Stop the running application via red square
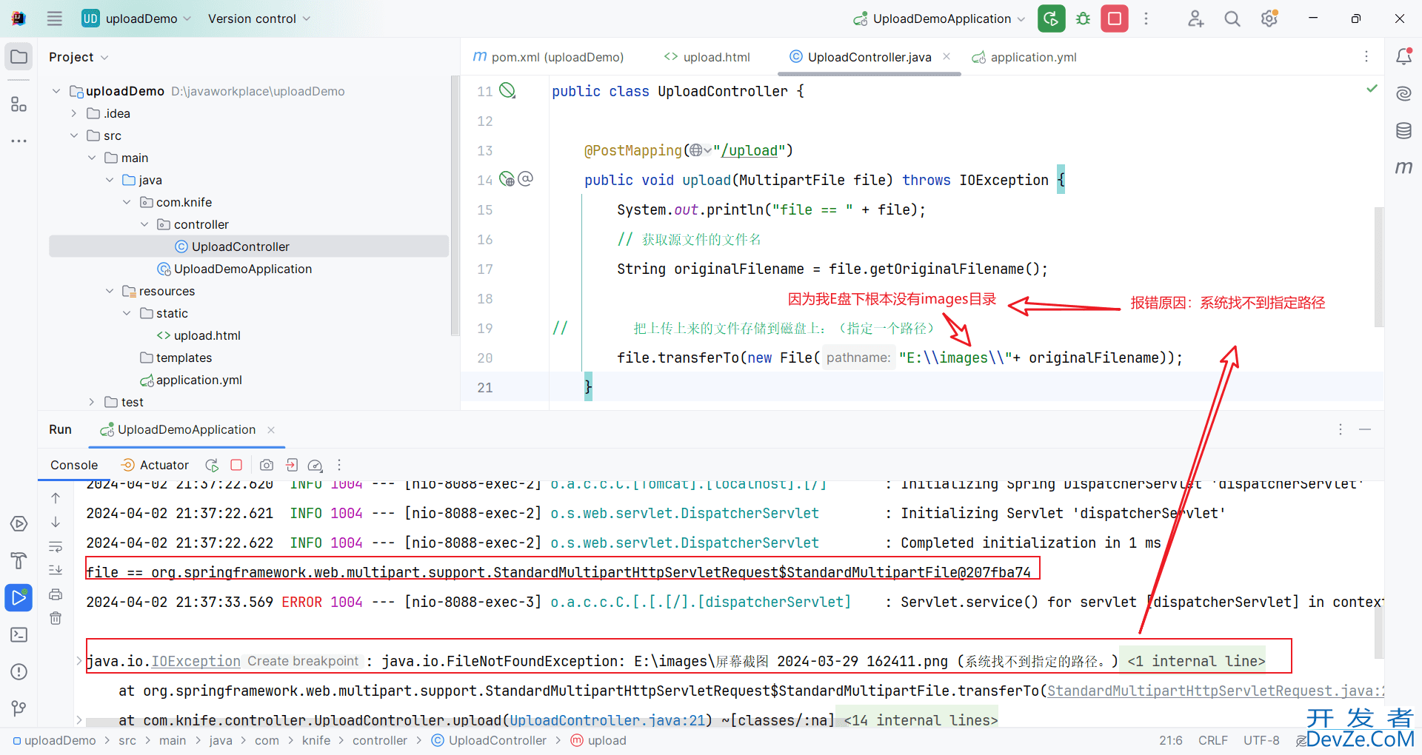The width and height of the screenshot is (1422, 755). [1114, 19]
